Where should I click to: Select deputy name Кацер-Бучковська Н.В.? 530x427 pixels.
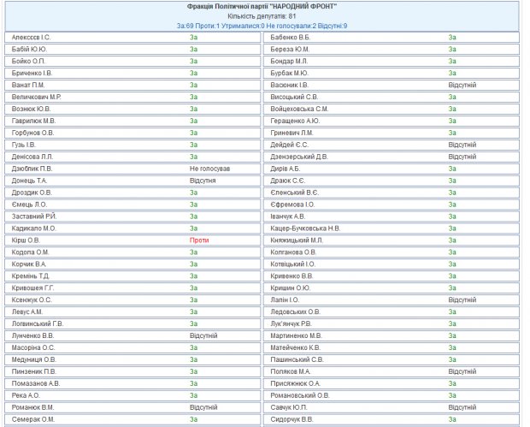[305, 228]
